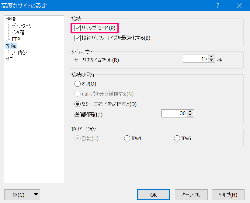
Task: Open メモ page in tree
Action: [x=9, y=59]
